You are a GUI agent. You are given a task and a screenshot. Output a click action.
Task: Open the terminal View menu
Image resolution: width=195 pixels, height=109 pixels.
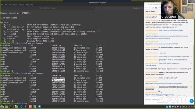[x=10, y=5]
